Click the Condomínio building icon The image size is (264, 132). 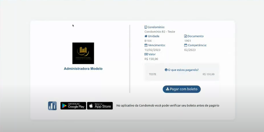[x=146, y=27]
